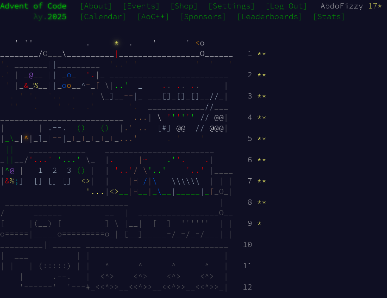Open the Events page
The height and width of the screenshot is (298, 387).
coord(141,6)
